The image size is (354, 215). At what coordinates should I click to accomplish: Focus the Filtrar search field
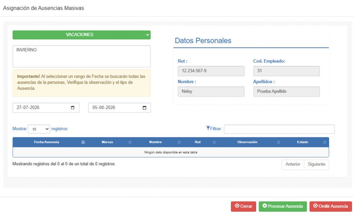click(279, 129)
